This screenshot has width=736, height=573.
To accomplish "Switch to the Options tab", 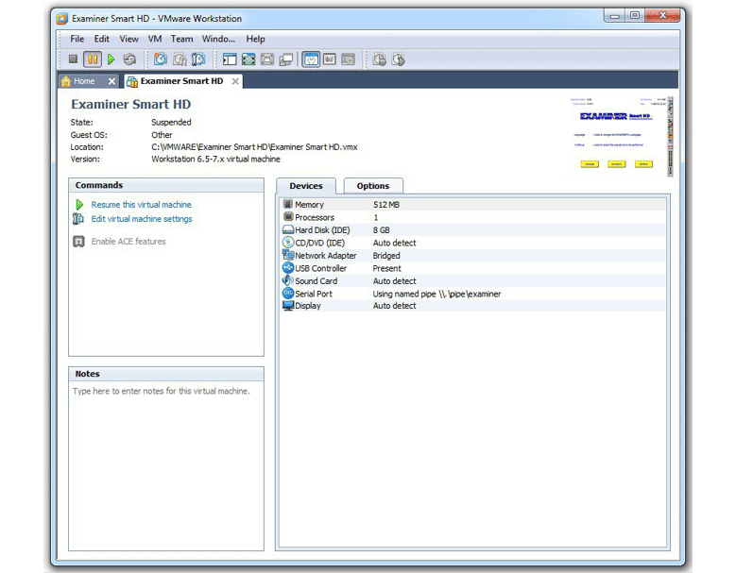I will (372, 186).
